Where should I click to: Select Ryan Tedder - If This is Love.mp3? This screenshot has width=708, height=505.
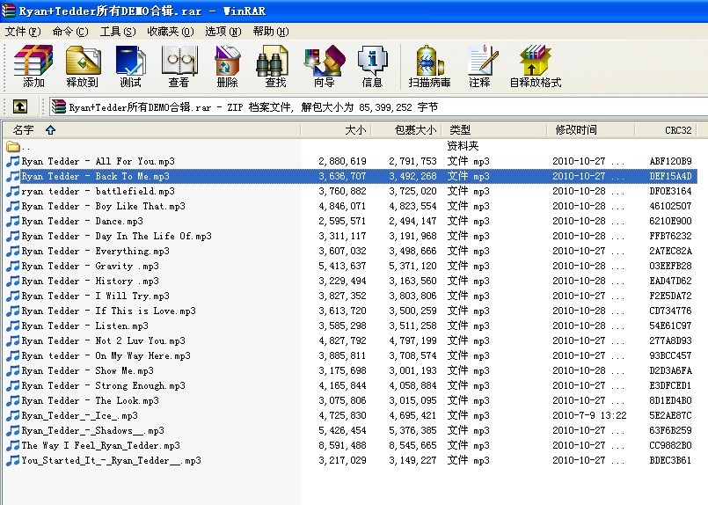[108, 311]
